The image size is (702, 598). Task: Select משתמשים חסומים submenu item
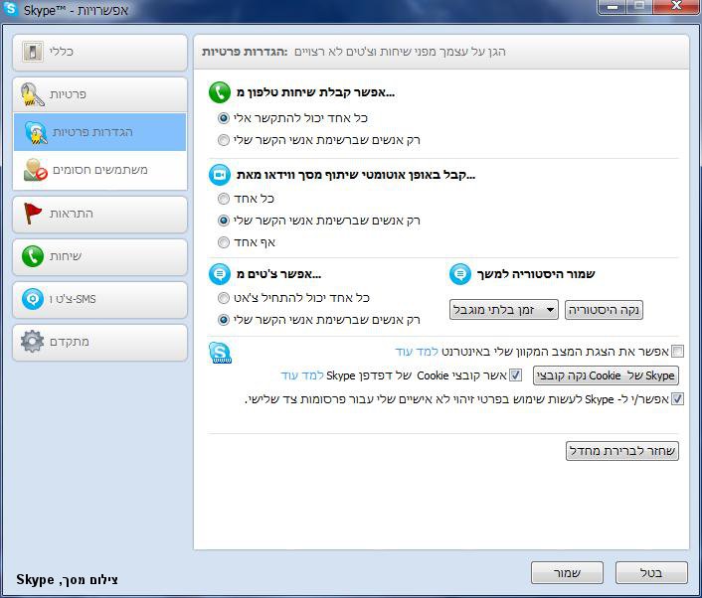coord(99,170)
